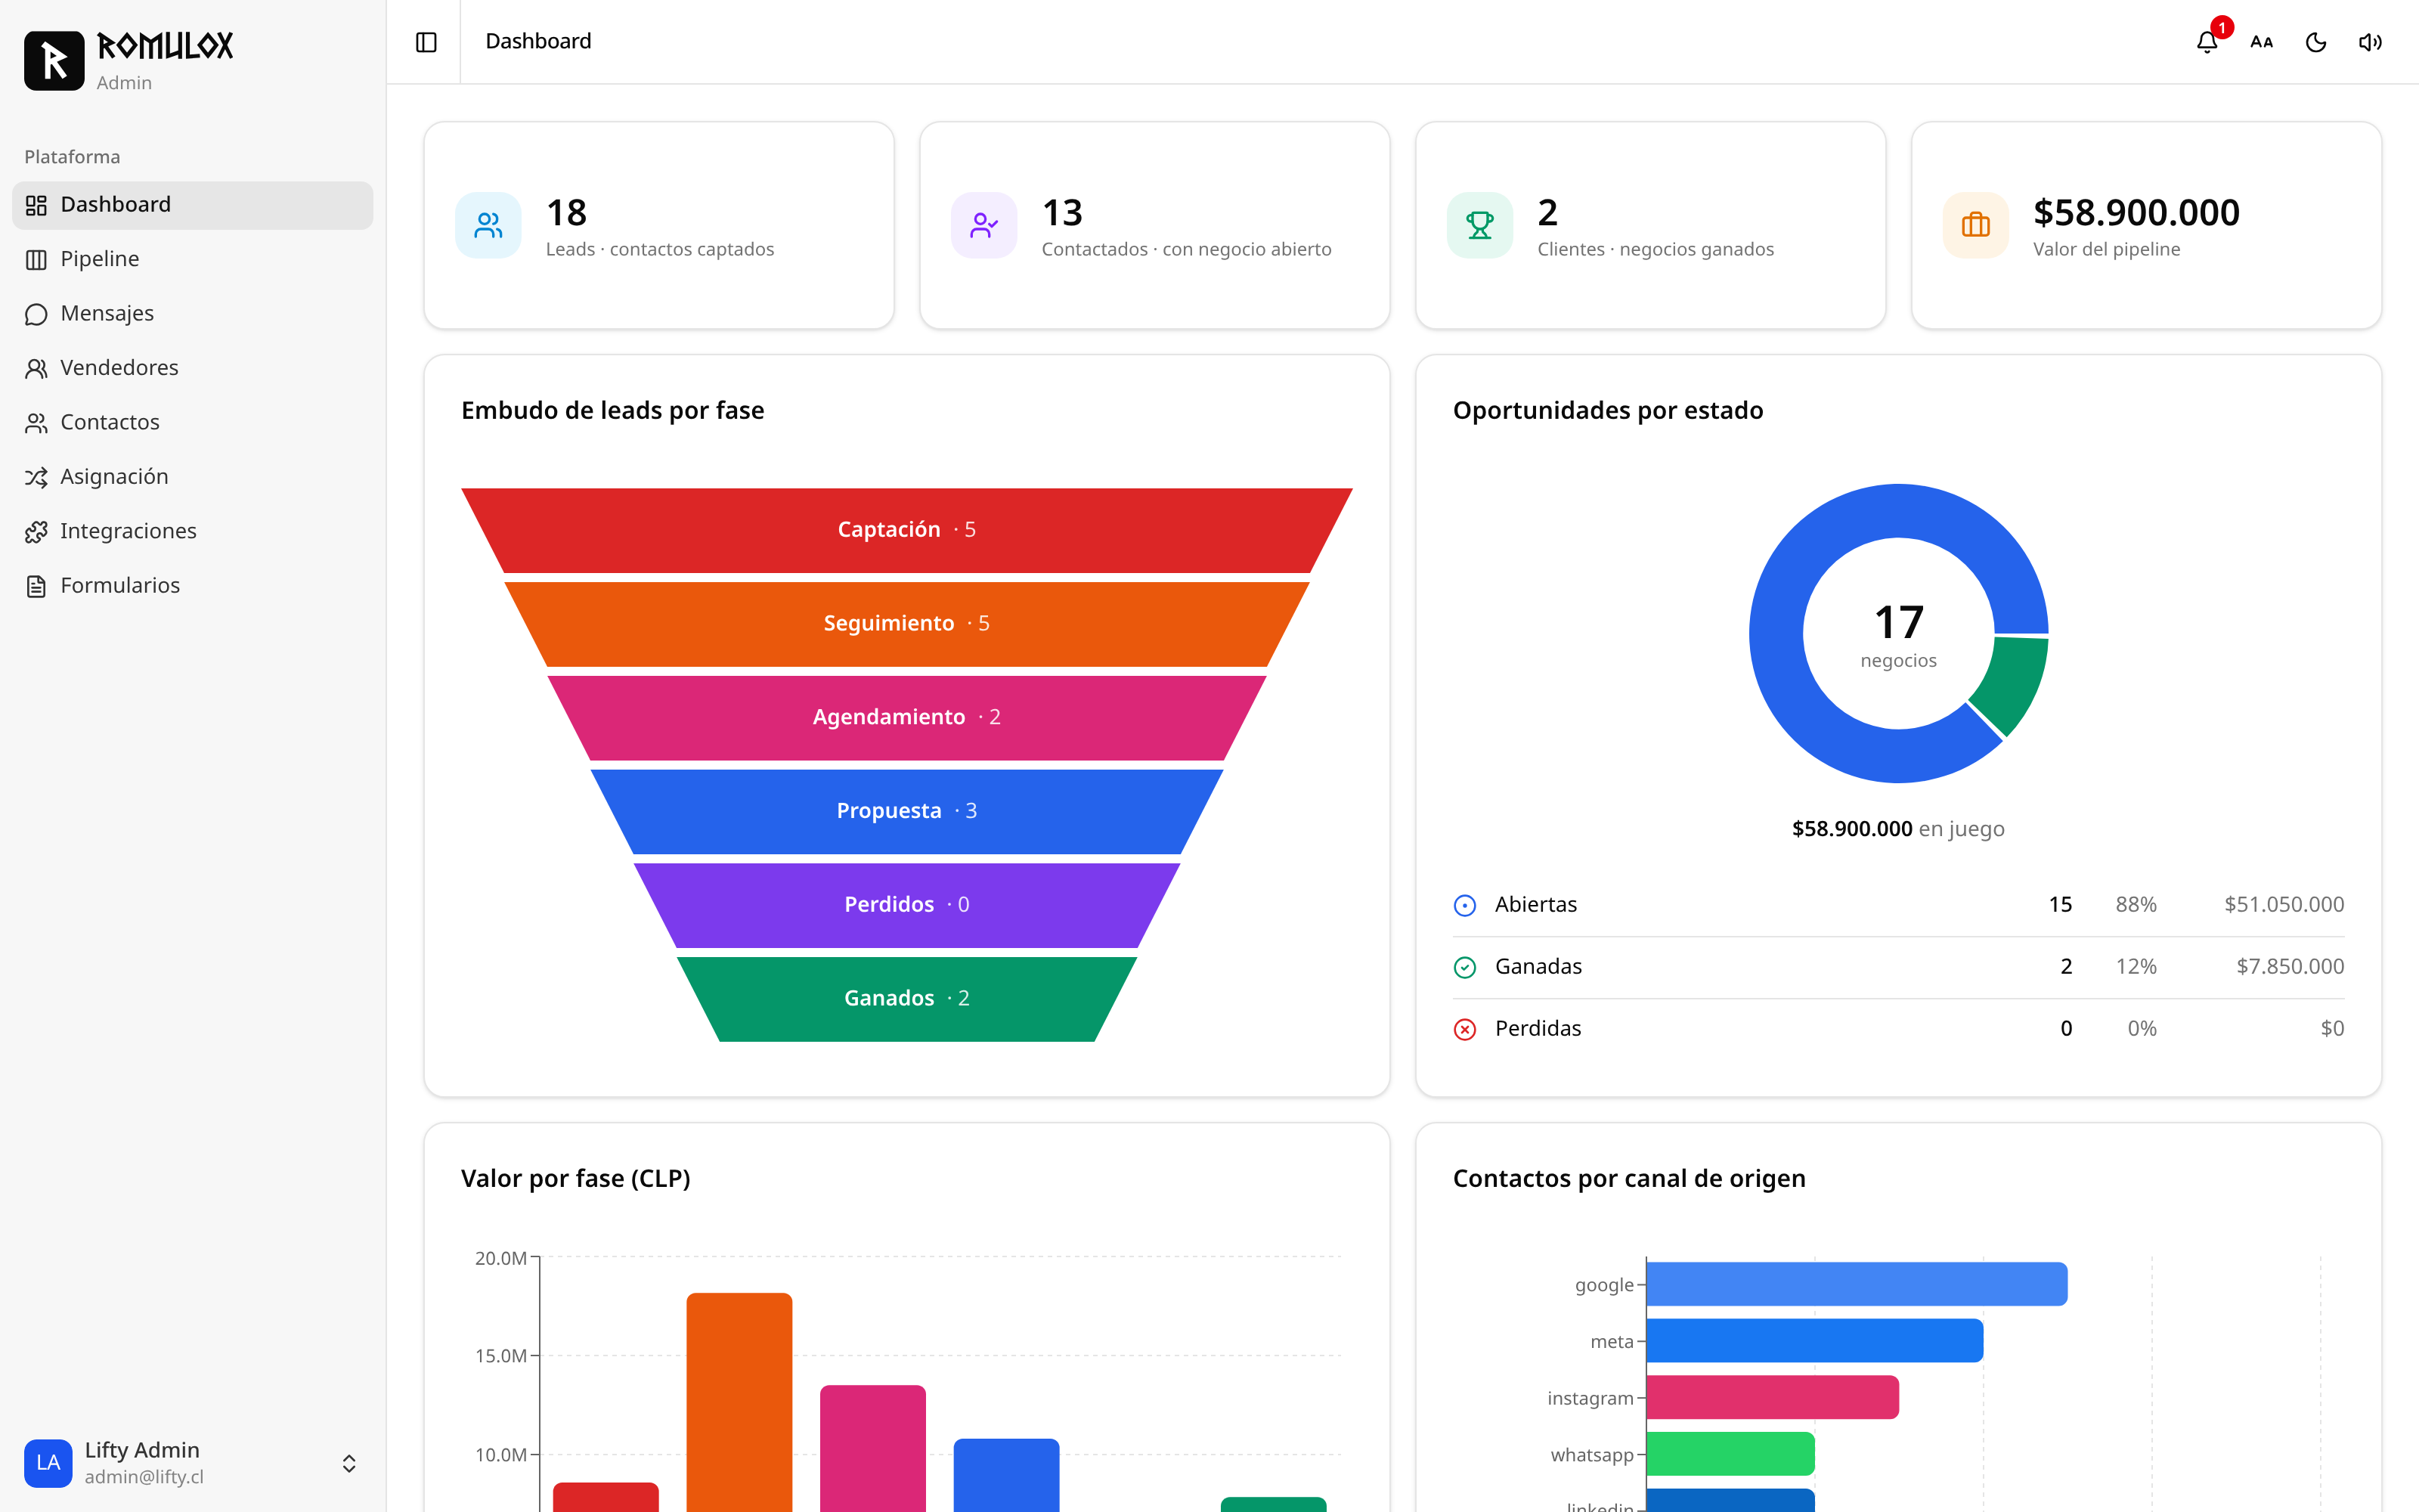Click the meta channel bar
The width and height of the screenshot is (2419, 1512).
(1814, 1341)
